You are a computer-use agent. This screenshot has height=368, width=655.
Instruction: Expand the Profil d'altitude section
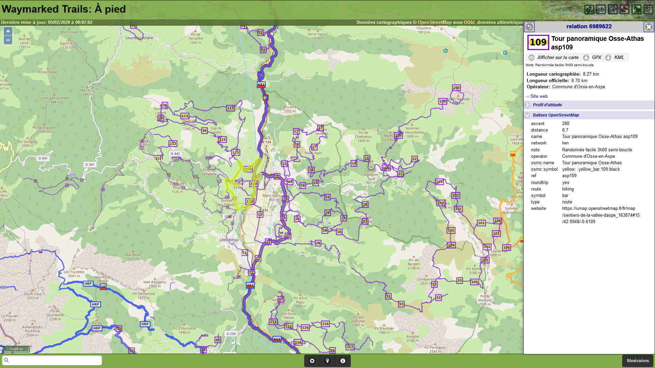(547, 105)
